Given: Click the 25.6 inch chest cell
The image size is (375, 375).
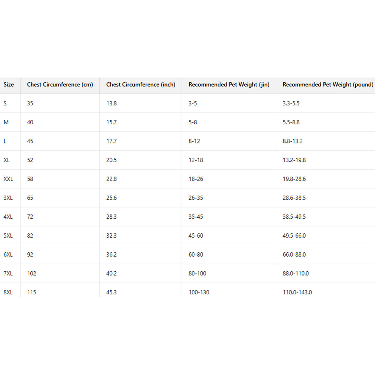Looking at the screenshot, I should click(x=112, y=198).
